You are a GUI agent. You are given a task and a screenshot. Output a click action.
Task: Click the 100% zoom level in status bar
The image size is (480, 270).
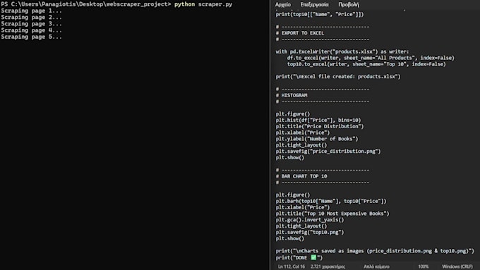(423, 266)
